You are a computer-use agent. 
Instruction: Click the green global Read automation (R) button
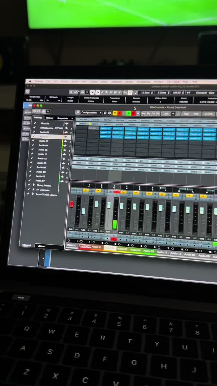click(x=128, y=113)
